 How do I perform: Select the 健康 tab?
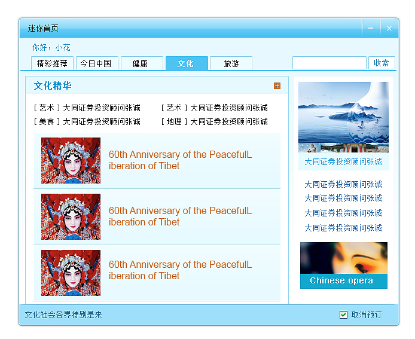pyautogui.click(x=142, y=63)
